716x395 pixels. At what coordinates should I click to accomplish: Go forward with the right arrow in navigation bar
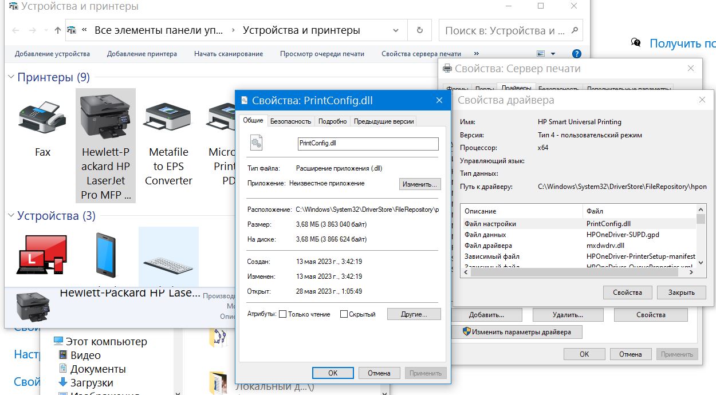pos(33,30)
